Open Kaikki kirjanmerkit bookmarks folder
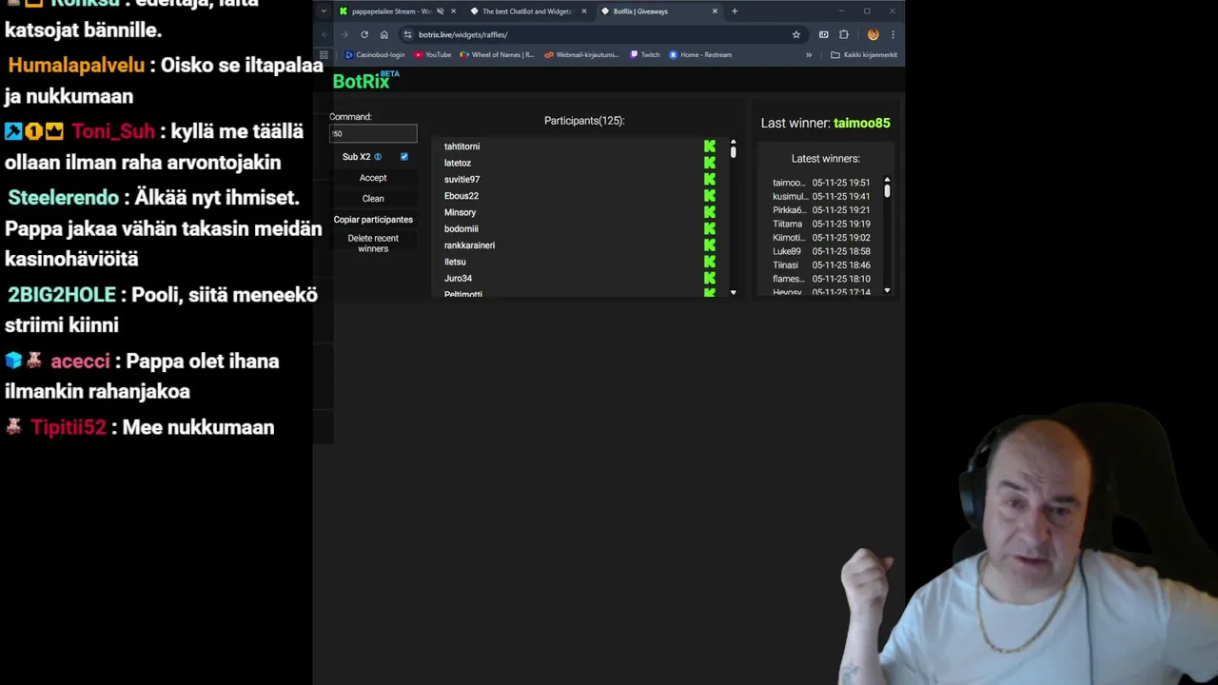 [x=864, y=54]
